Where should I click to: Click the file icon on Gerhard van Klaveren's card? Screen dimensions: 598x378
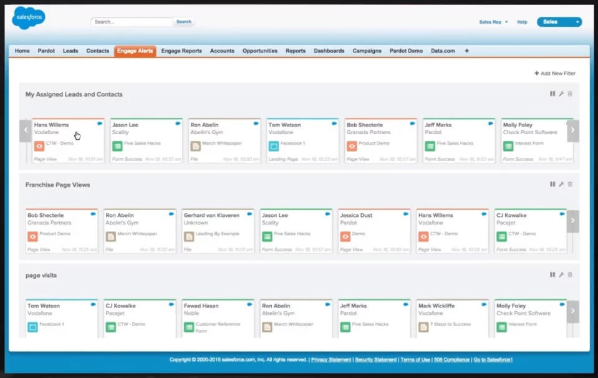(x=188, y=237)
